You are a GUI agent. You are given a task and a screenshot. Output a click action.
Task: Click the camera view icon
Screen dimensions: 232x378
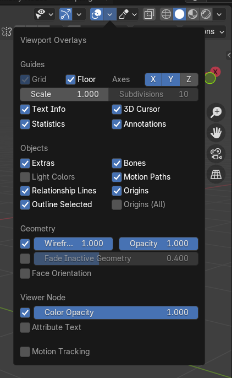[216, 154]
